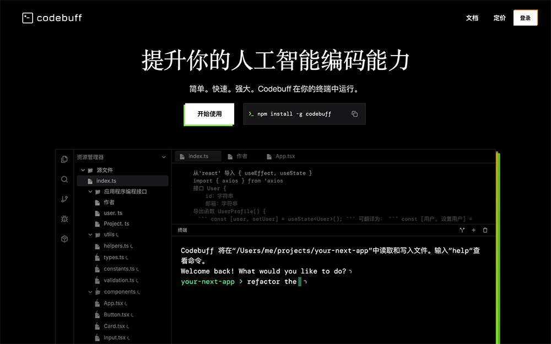Add a new terminal with plus icon
Viewport: 551px width, 344px height.
coord(474,230)
